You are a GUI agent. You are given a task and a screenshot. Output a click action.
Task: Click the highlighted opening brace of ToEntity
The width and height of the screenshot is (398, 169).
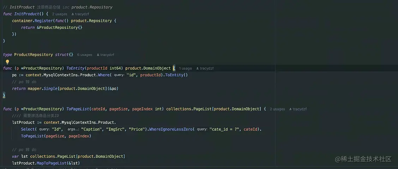[x=174, y=68]
